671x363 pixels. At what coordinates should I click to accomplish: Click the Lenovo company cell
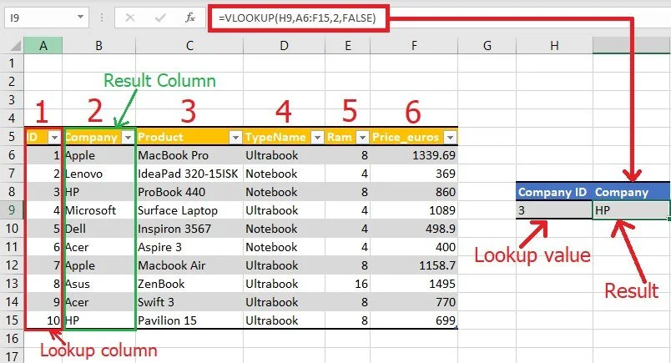click(99, 174)
